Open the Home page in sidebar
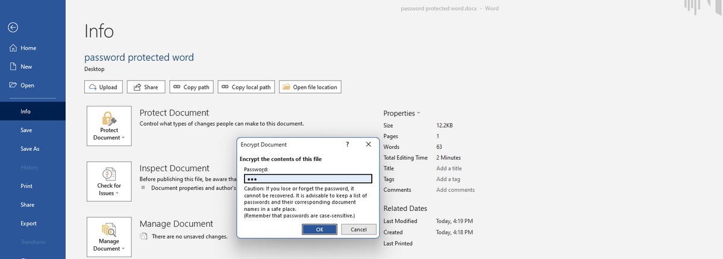This screenshot has width=723, height=259. click(x=33, y=48)
